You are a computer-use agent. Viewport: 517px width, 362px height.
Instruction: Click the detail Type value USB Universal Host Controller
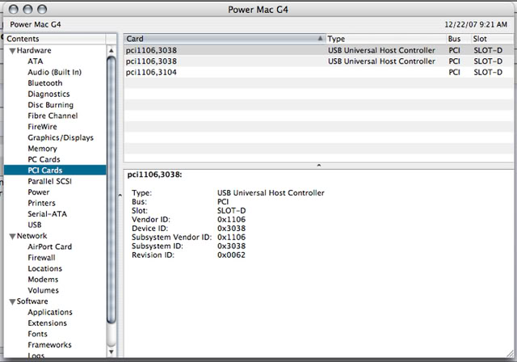(x=271, y=193)
